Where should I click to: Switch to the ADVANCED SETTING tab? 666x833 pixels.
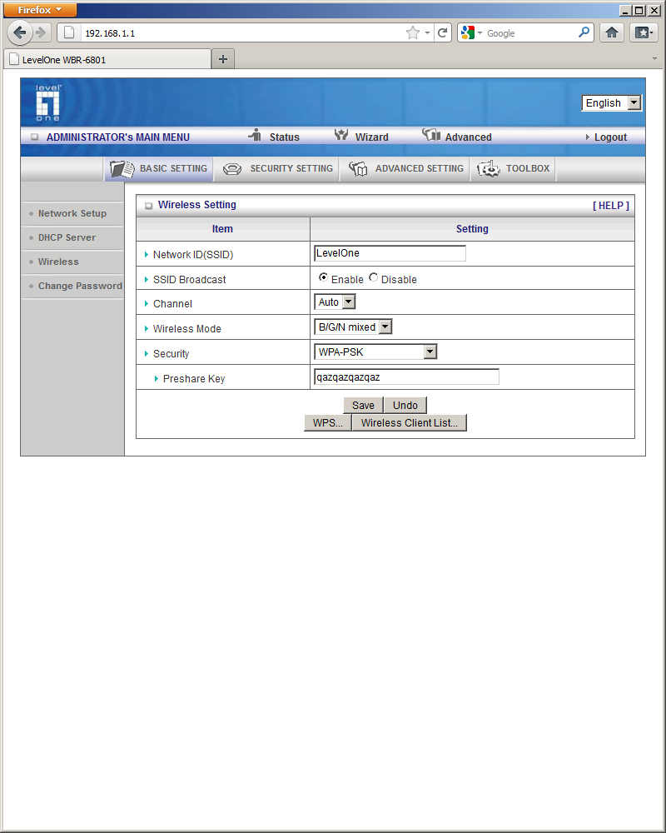click(405, 169)
